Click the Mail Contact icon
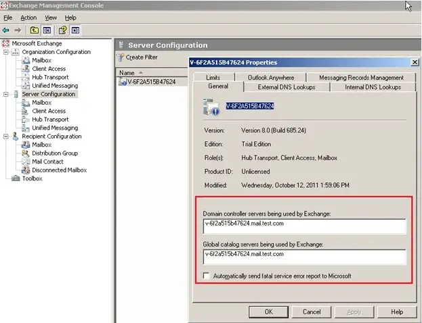The height and width of the screenshot is (323, 422). click(26, 161)
